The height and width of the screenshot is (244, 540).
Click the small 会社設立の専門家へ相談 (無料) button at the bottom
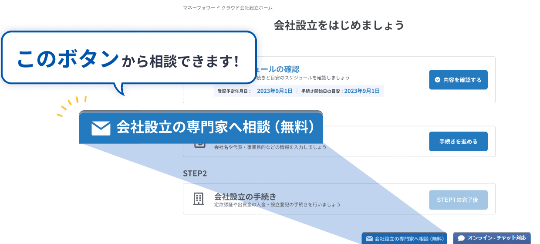[x=405, y=238]
